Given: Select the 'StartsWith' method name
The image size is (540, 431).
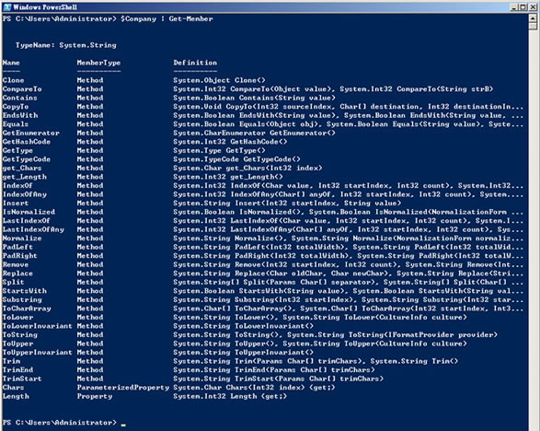Looking at the screenshot, I should pyautogui.click(x=25, y=291).
